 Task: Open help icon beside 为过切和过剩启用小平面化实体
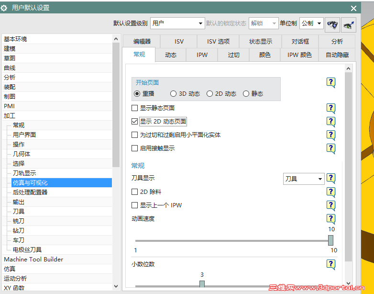(331, 135)
